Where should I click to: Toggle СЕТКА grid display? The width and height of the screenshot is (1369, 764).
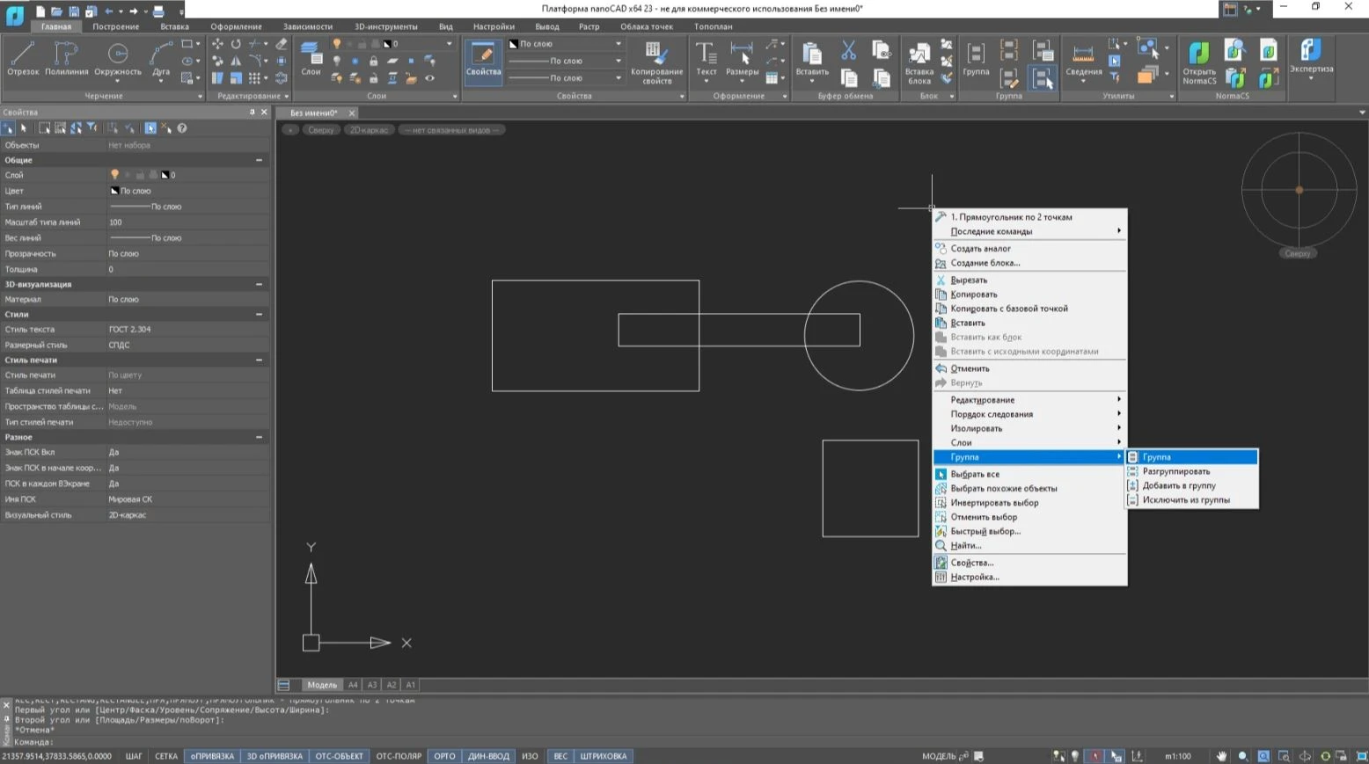click(x=166, y=756)
